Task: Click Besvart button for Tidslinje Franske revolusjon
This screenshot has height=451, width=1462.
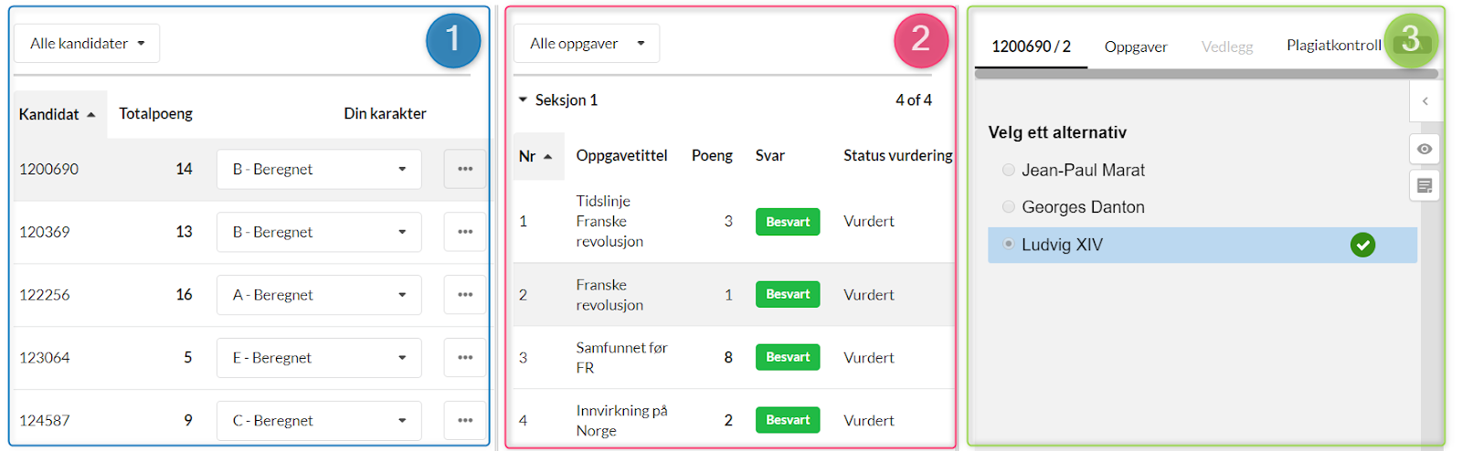Action: pyautogui.click(x=788, y=222)
